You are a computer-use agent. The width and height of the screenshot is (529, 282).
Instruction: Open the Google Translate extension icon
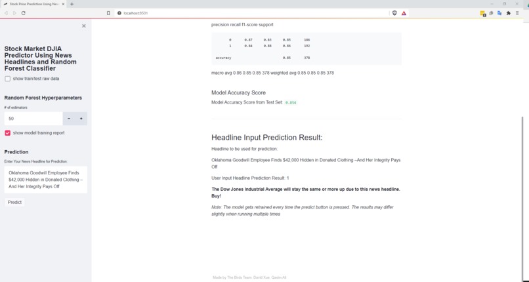(499, 13)
